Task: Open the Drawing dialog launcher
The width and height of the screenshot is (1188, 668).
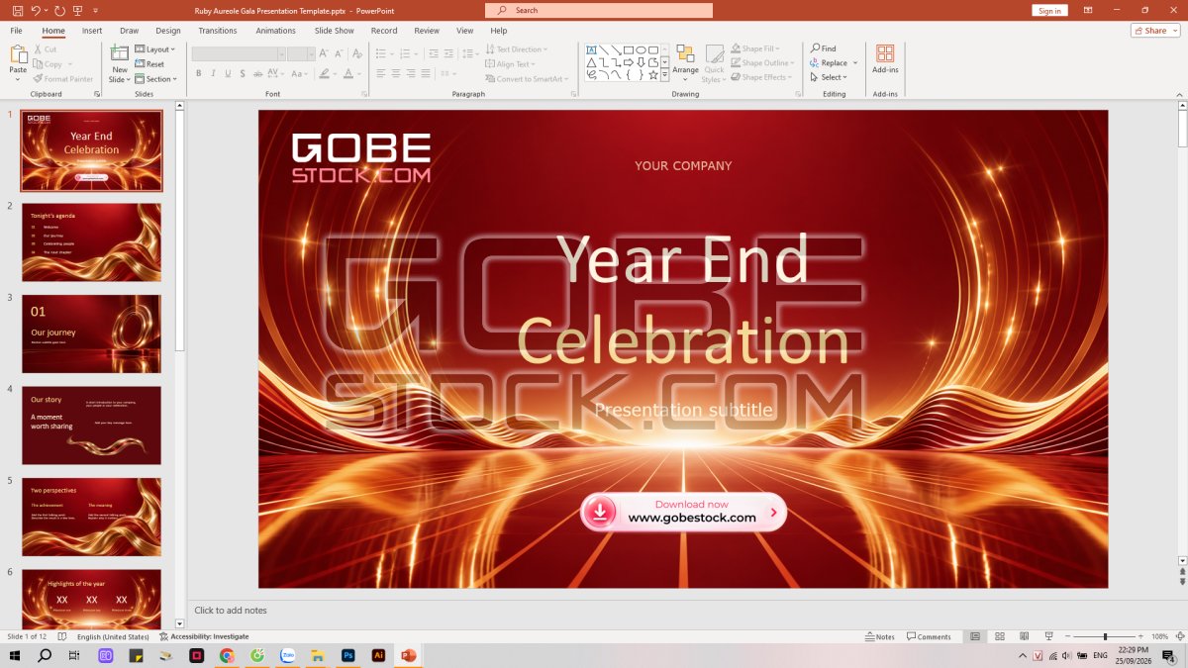Action: tap(800, 94)
